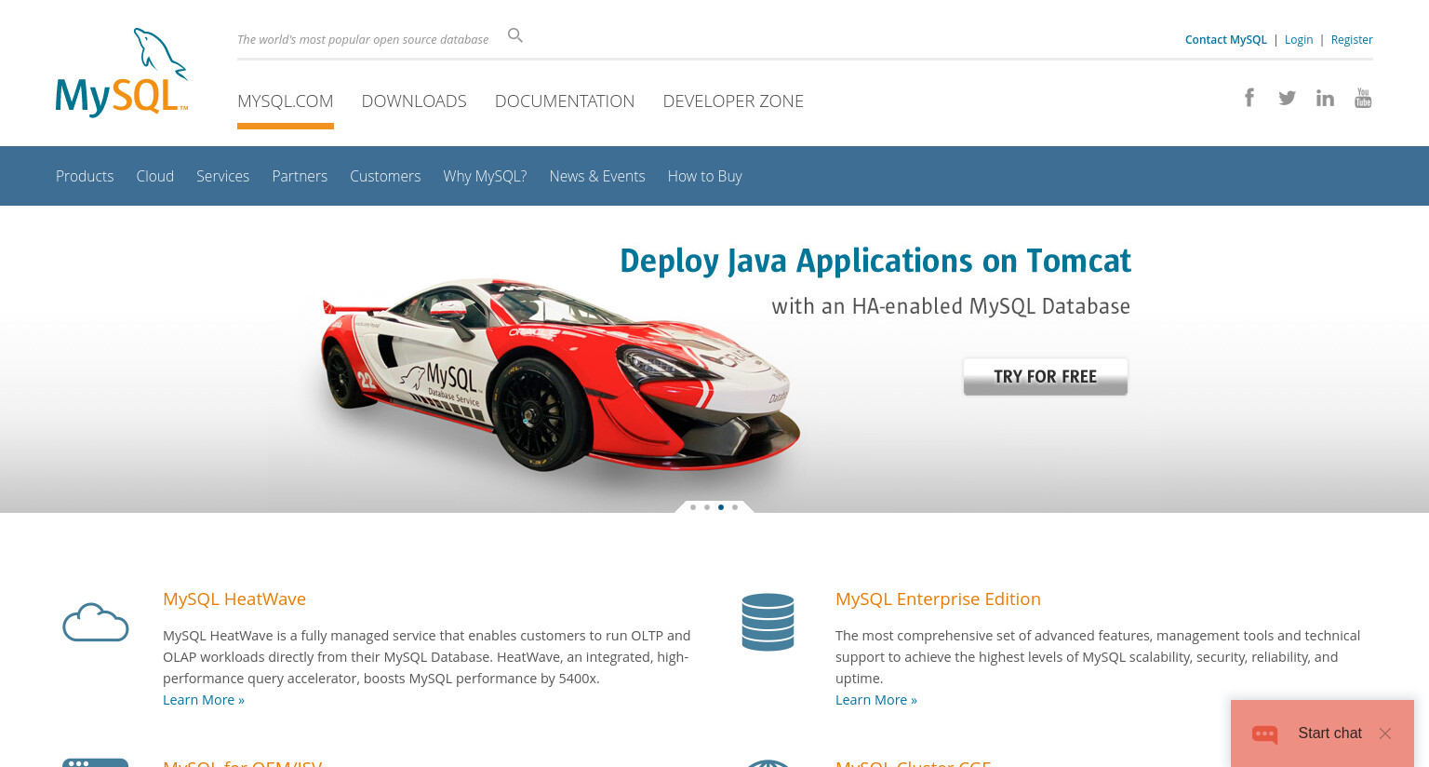This screenshot has height=767, width=1429.
Task: Select the MYSQL.COM tab
Action: pos(286,101)
